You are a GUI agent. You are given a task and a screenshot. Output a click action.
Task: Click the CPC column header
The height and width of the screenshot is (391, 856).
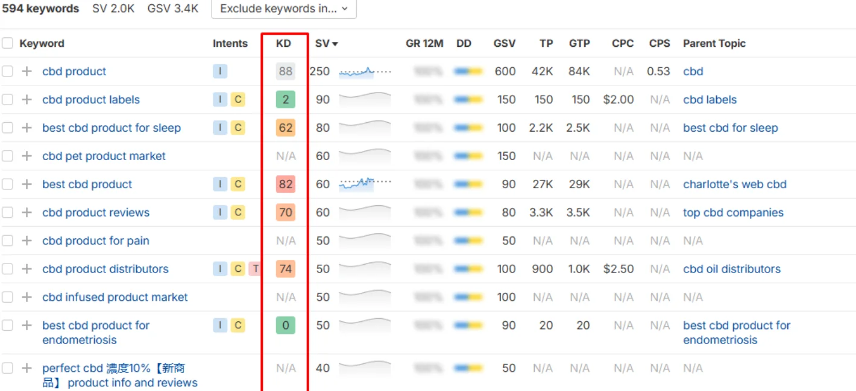point(622,44)
